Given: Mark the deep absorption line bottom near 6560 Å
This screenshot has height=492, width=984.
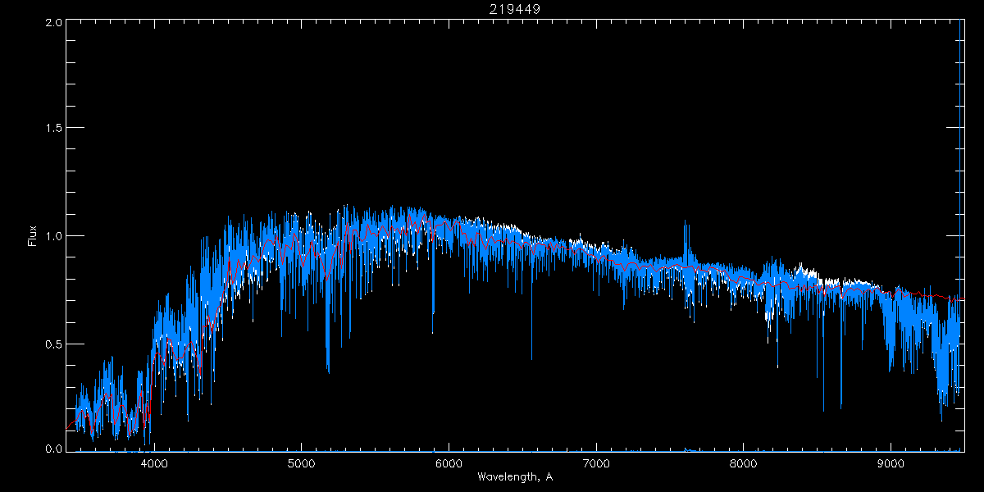Looking at the screenshot, I should coord(531,358).
